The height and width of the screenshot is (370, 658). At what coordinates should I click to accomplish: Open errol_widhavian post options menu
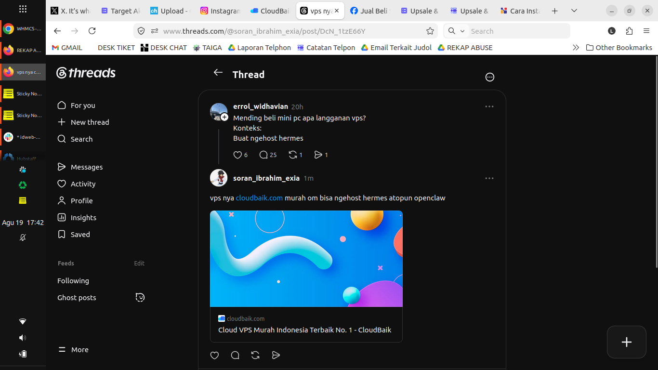tap(489, 106)
